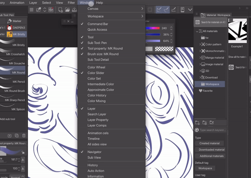The height and width of the screenshot is (178, 251).
Task: Click brush size 181.7 stepper arrows
Action: click(x=19, y=160)
